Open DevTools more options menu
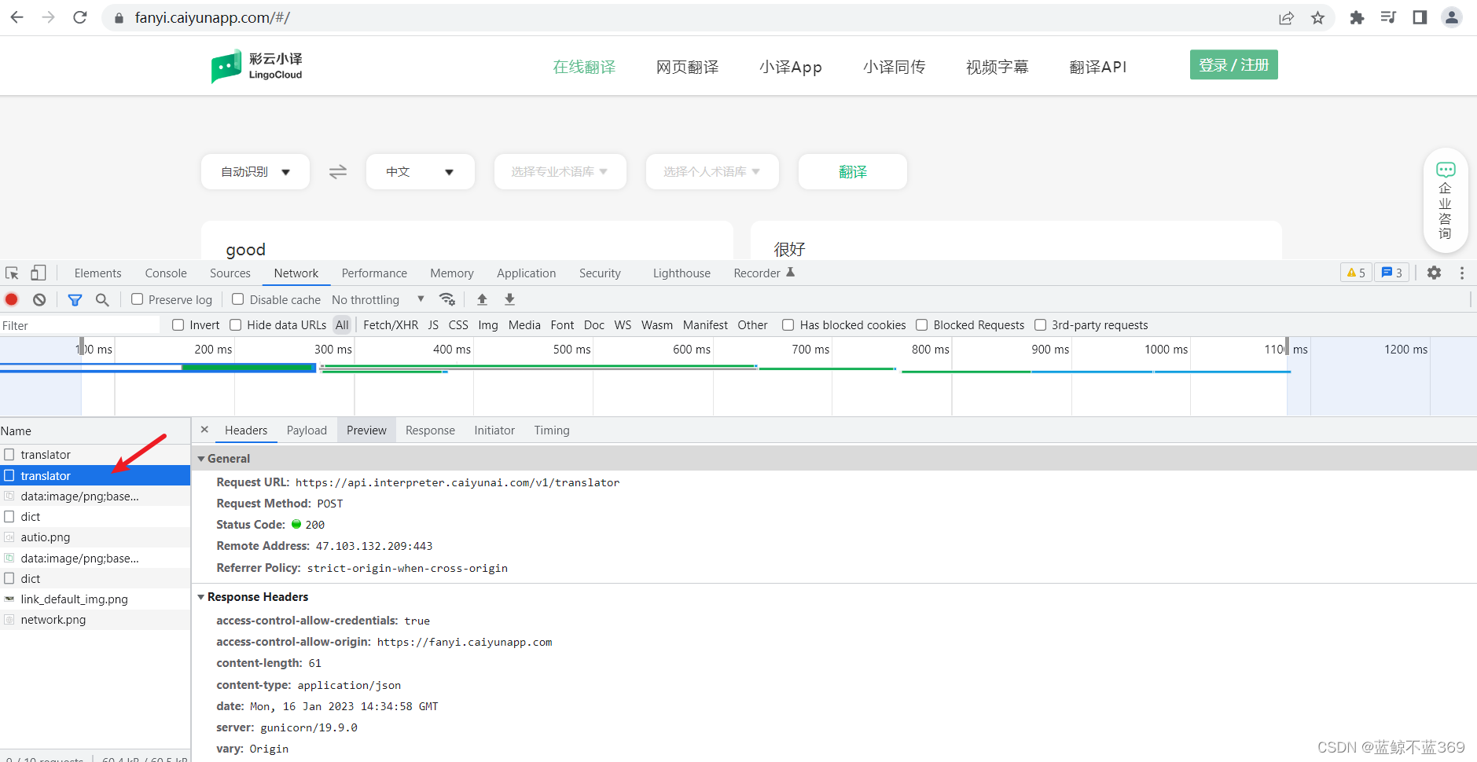Screen dimensions: 1477x762 [1462, 273]
